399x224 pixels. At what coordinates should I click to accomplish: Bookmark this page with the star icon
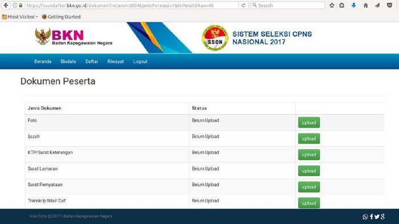pos(332,5)
